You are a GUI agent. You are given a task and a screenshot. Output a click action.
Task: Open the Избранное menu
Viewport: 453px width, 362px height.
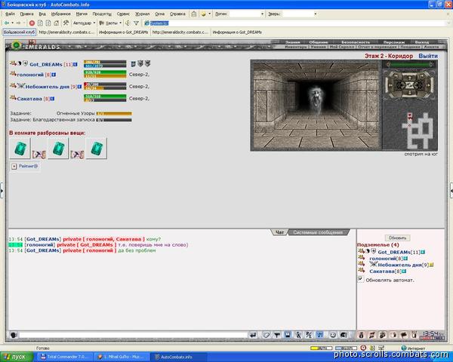60,14
